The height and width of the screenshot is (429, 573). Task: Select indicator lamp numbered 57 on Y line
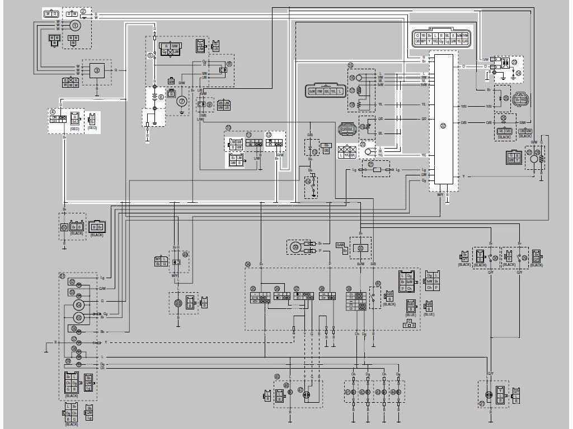pyautogui.click(x=78, y=343)
